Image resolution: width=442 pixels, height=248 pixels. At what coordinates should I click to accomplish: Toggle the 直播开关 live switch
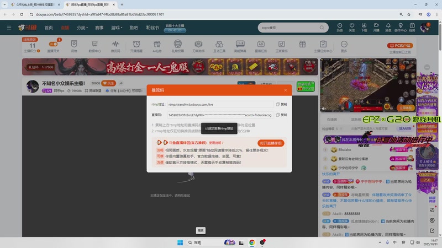tap(53, 44)
